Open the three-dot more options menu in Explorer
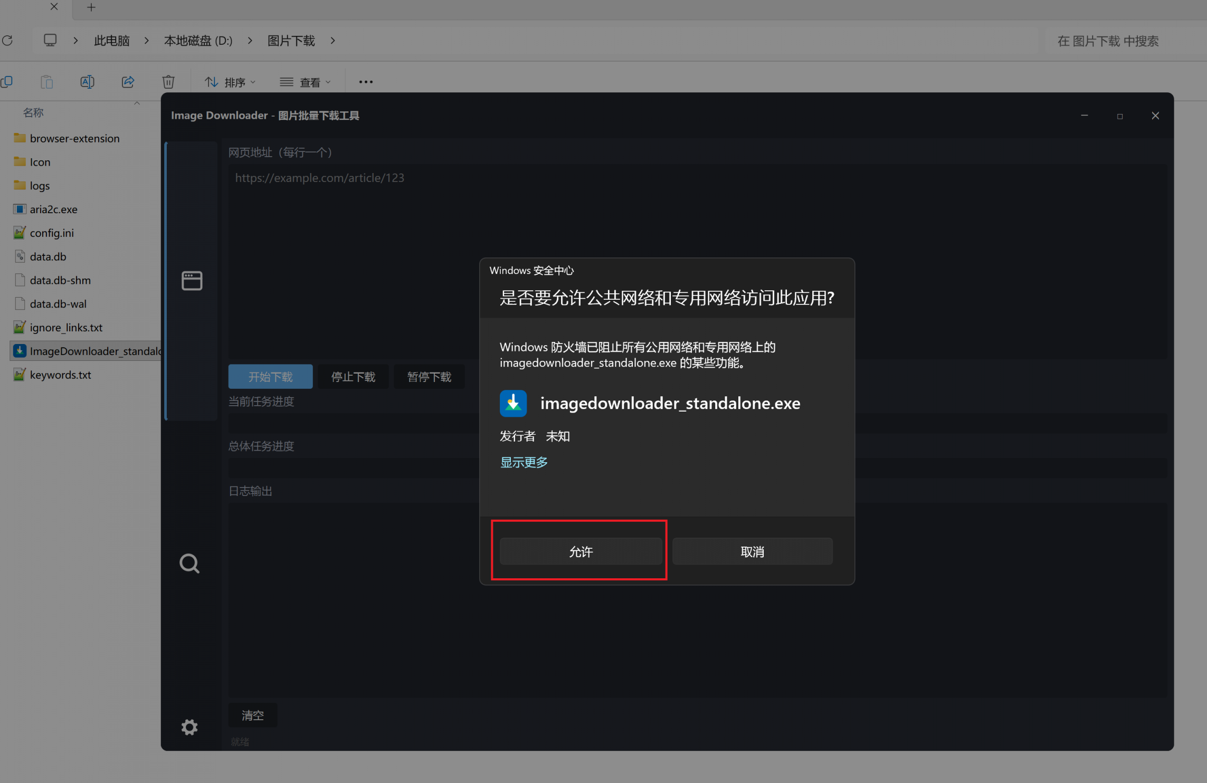The height and width of the screenshot is (783, 1207). coord(366,82)
